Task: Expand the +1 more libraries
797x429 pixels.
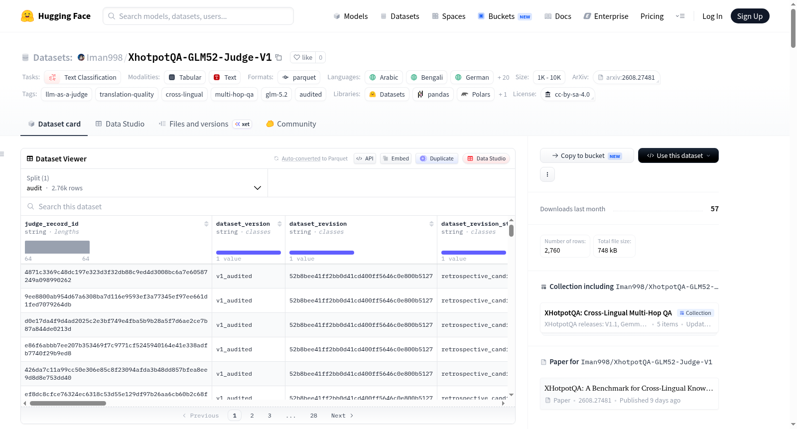Action: 503,94
